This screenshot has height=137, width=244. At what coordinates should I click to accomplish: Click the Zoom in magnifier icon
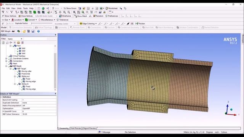point(64,12)
